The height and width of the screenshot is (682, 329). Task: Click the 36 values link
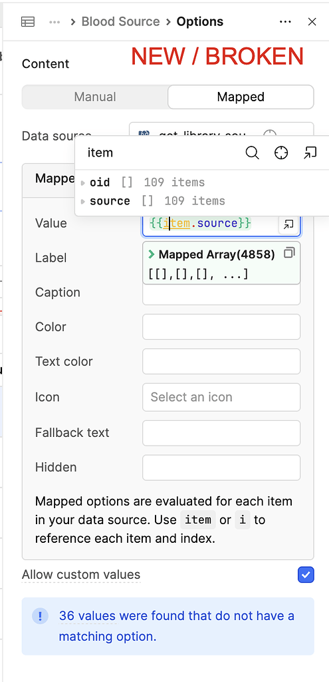[87, 616]
